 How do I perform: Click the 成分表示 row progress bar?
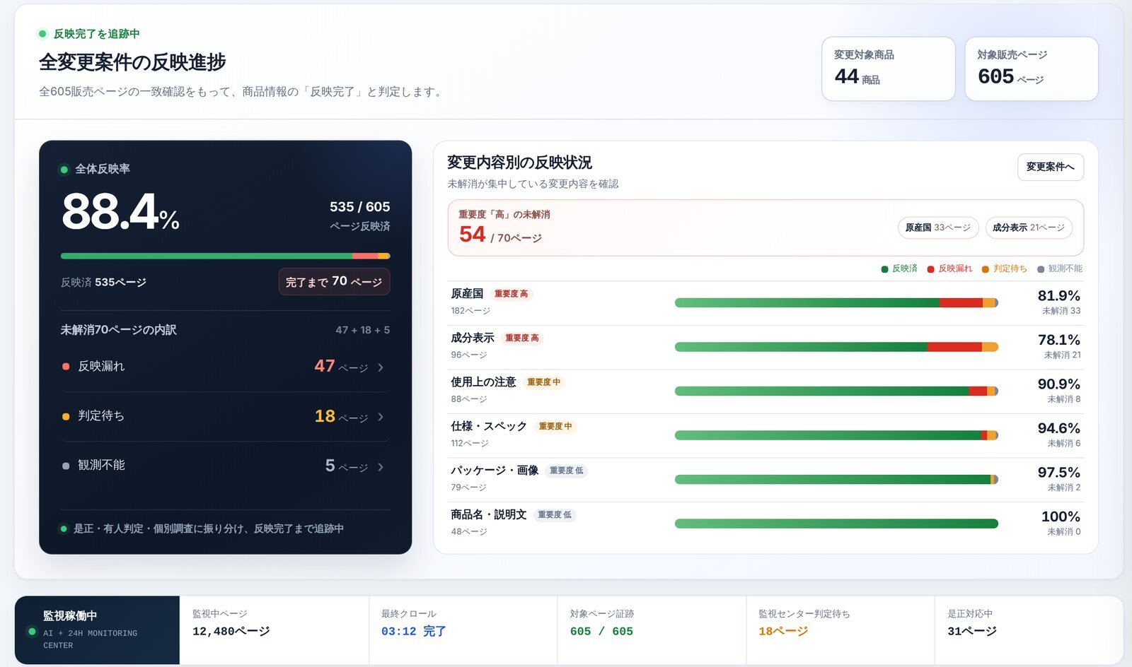pyautogui.click(x=836, y=347)
